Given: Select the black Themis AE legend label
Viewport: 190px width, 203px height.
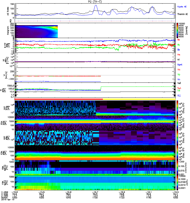Looking at the screenshot, I should (182, 14).
